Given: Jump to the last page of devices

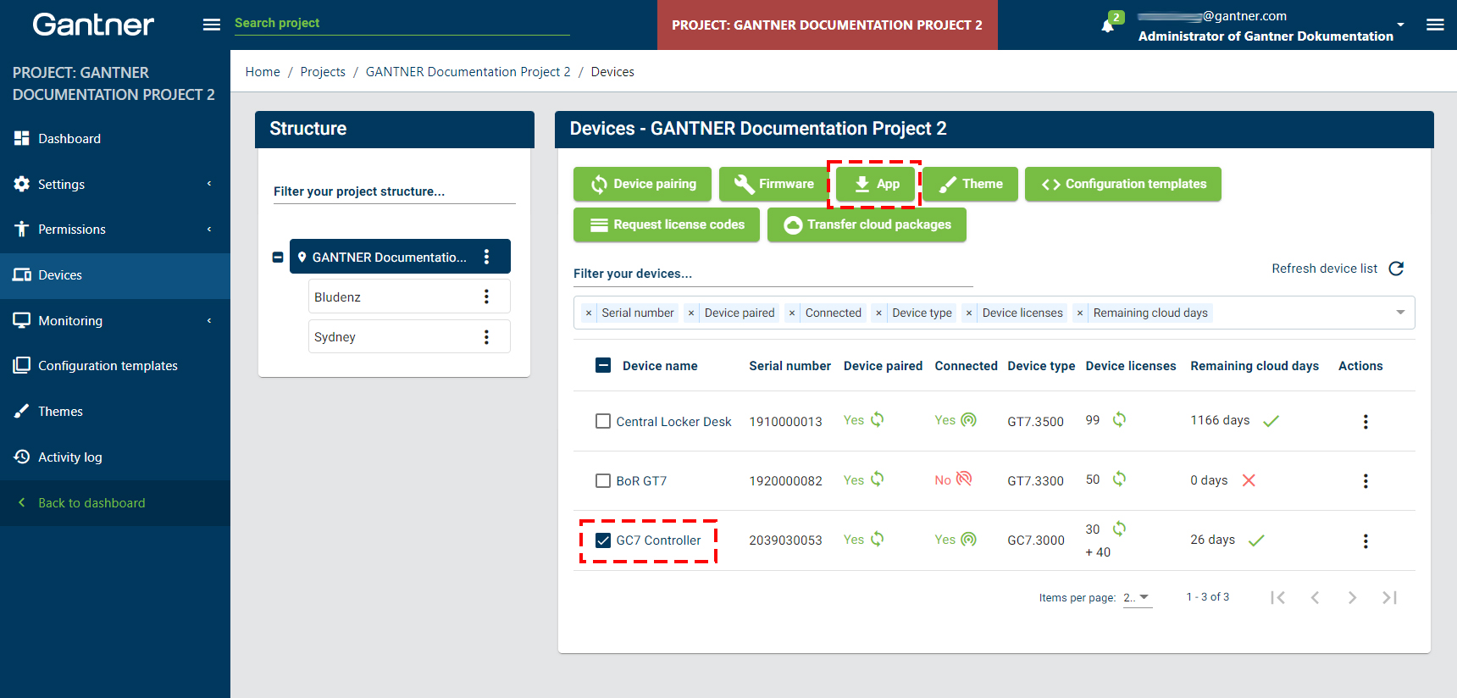Looking at the screenshot, I should pos(1390,598).
